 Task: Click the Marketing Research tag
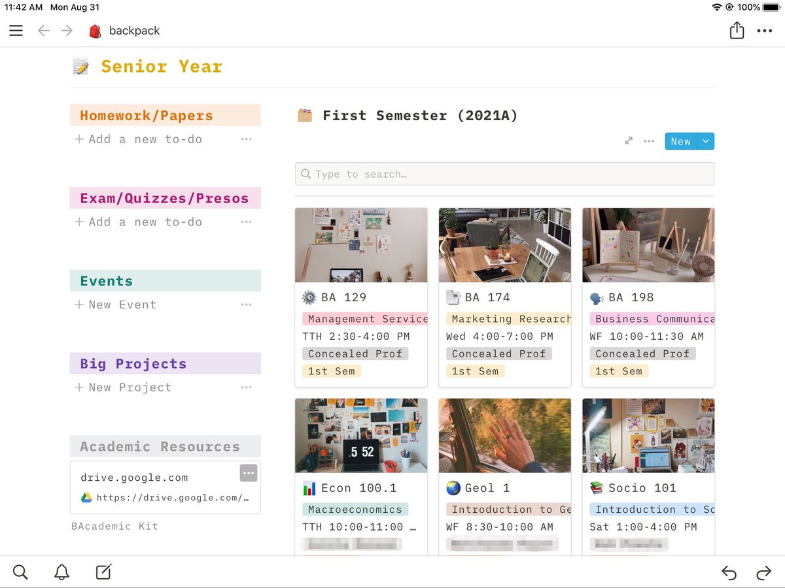click(509, 319)
